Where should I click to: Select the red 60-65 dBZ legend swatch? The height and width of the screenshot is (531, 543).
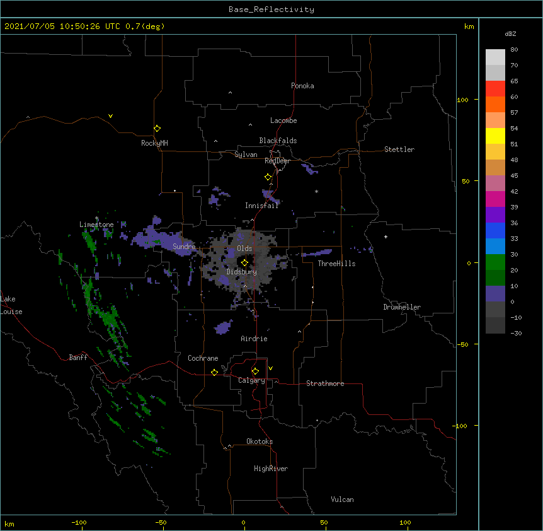[495, 88]
